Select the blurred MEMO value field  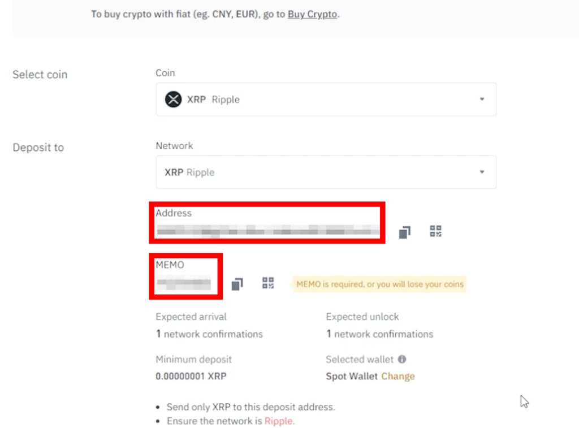tap(184, 283)
